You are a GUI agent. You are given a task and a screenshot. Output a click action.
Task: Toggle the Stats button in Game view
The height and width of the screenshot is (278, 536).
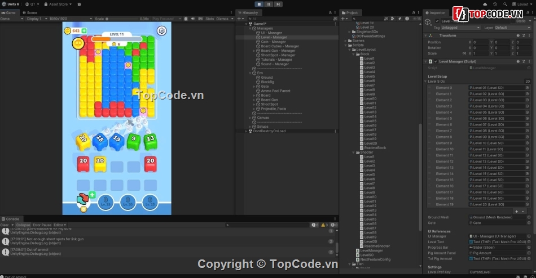pyautogui.click(x=209, y=19)
